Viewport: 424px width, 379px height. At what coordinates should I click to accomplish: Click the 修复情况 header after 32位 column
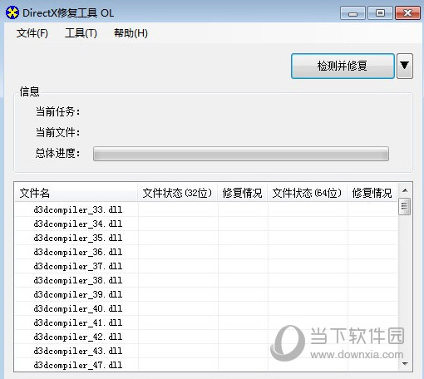coord(243,193)
